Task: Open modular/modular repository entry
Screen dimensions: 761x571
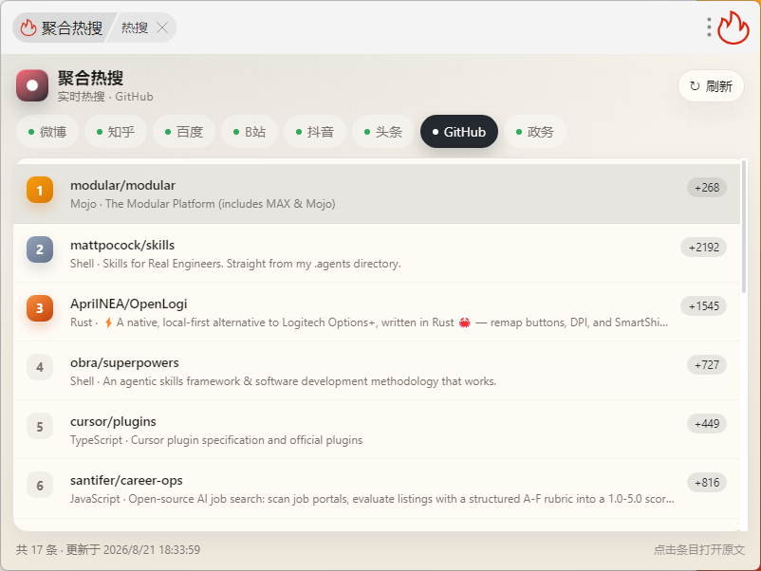Action: [x=377, y=193]
